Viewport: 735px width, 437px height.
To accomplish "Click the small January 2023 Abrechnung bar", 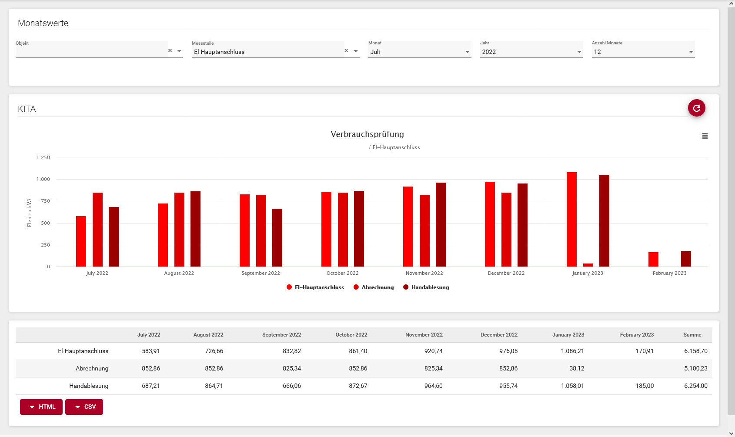I will [x=588, y=265].
